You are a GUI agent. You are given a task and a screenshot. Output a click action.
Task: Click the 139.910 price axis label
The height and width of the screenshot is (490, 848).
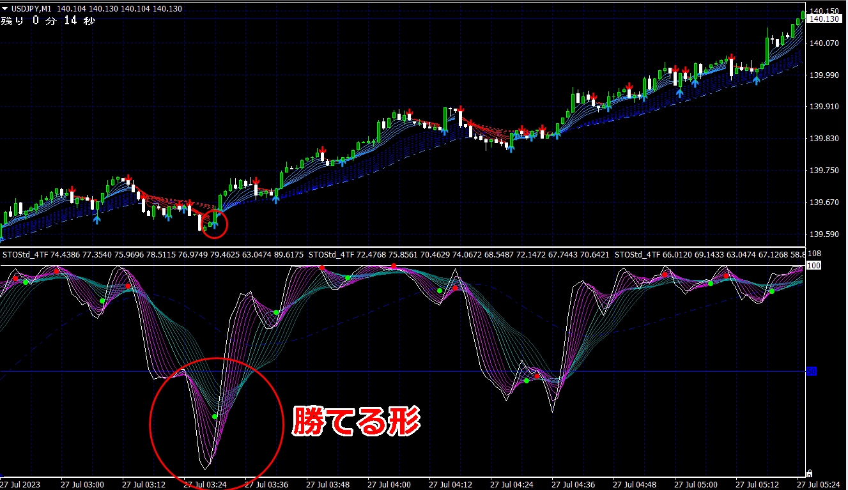pyautogui.click(x=824, y=107)
